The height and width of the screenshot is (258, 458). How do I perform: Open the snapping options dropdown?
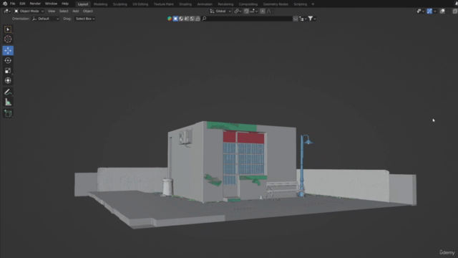click(253, 11)
